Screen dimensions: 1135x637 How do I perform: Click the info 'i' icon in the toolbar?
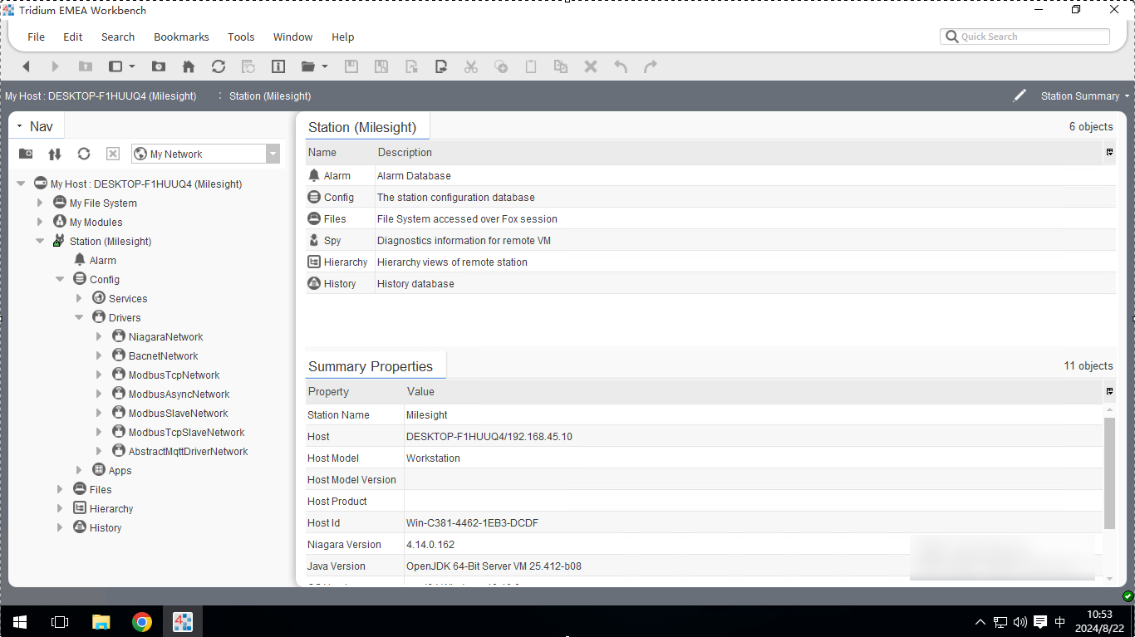coord(278,66)
